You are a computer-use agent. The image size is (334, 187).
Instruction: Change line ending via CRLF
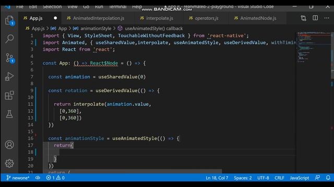(x=279, y=178)
